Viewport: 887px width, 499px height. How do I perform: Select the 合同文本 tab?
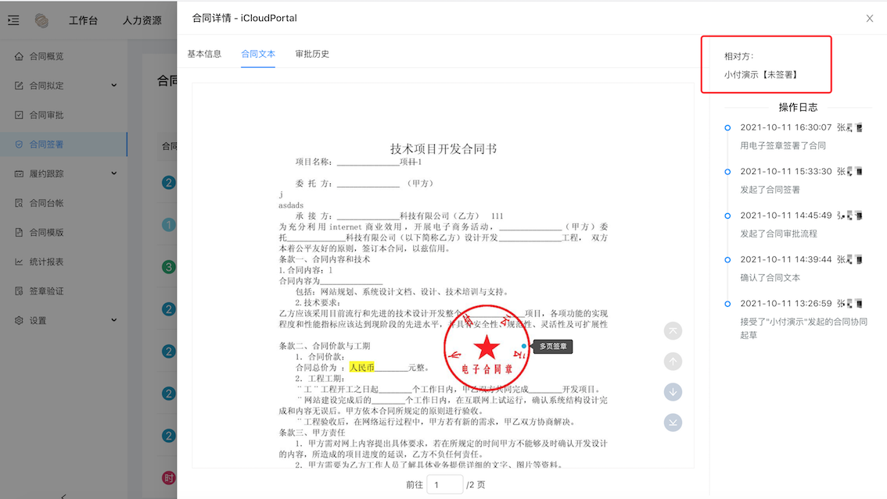tap(258, 54)
